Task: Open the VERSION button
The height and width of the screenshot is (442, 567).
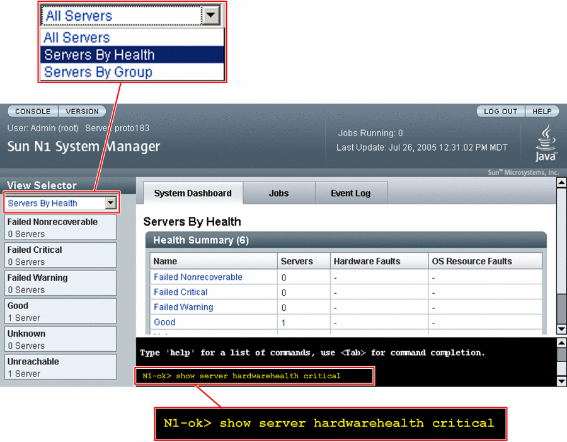Action: (83, 111)
